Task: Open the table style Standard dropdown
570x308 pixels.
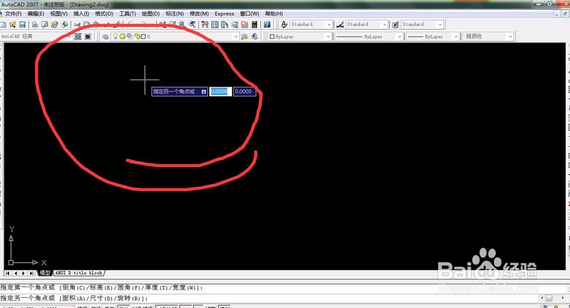Action: [x=440, y=24]
